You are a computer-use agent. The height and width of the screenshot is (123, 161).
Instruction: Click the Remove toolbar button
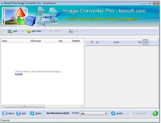point(55,31)
